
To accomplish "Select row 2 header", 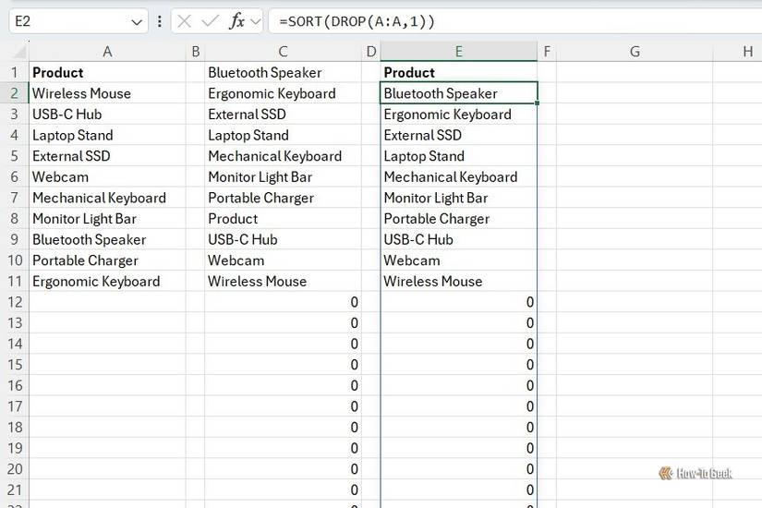I will pos(15,93).
